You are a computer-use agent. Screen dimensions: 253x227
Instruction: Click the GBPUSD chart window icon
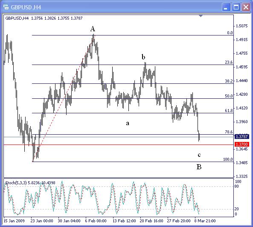coord(6,7)
